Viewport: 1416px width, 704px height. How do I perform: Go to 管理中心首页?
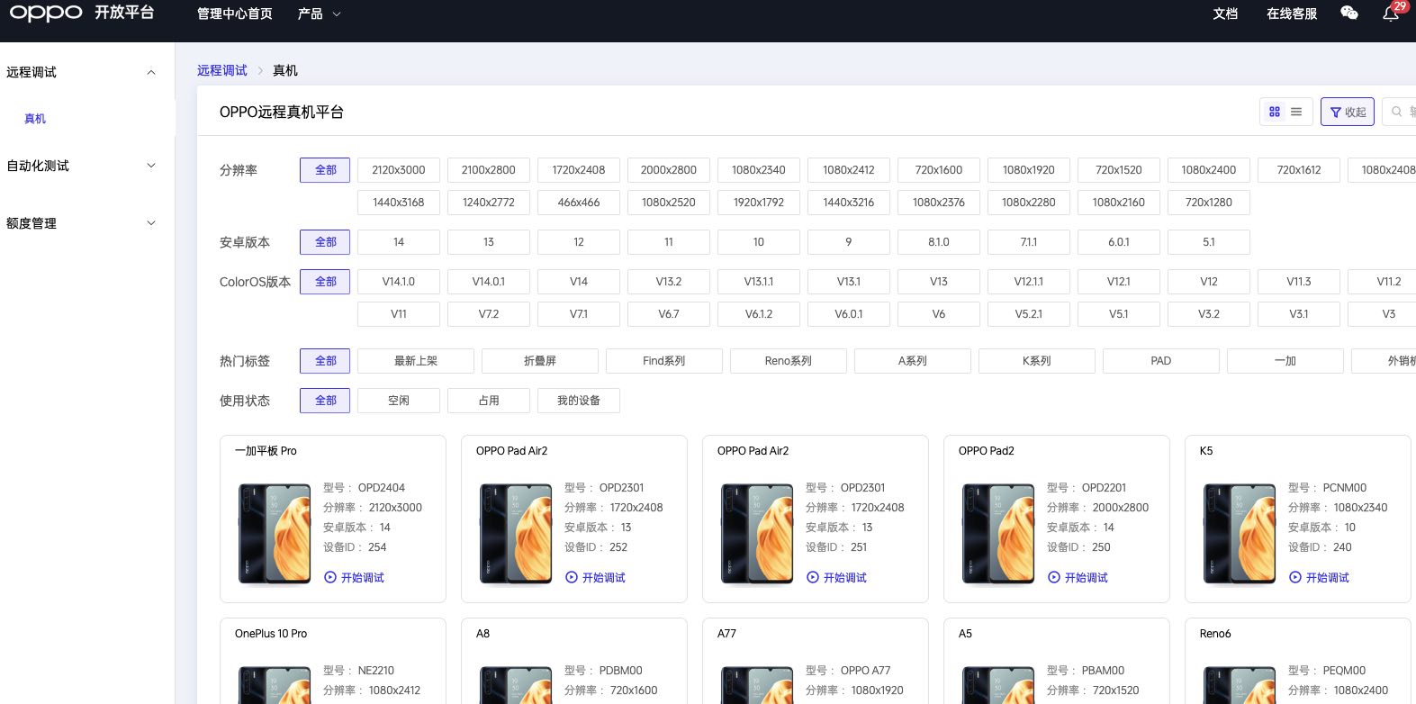click(234, 14)
